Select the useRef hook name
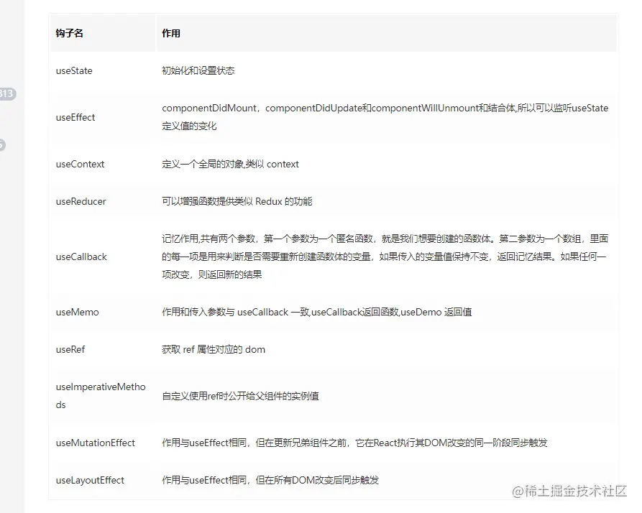This screenshot has width=642, height=513. (x=72, y=349)
